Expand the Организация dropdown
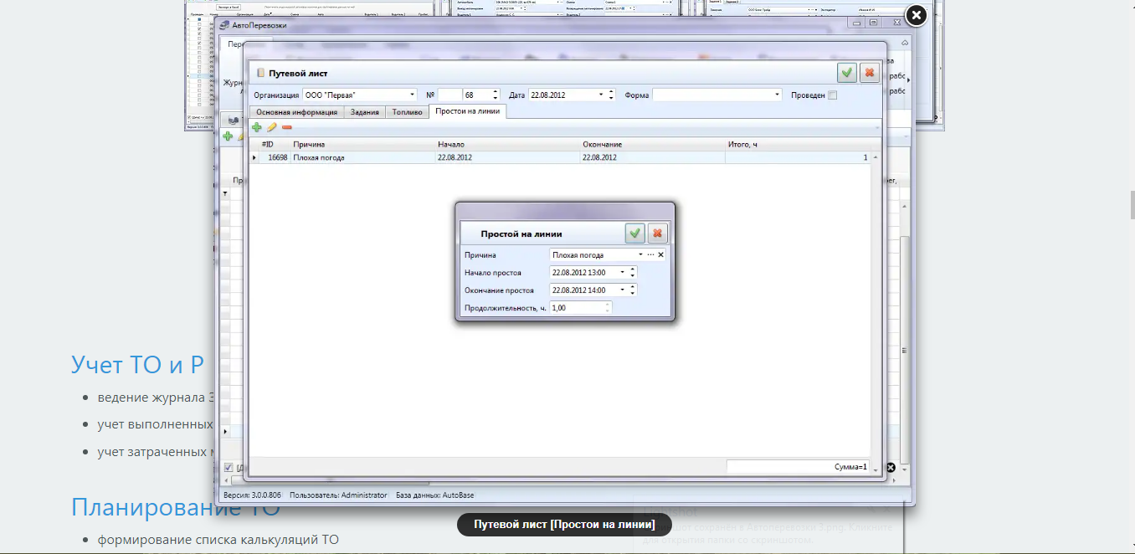Viewport: 1135px width, 554px height. point(412,95)
